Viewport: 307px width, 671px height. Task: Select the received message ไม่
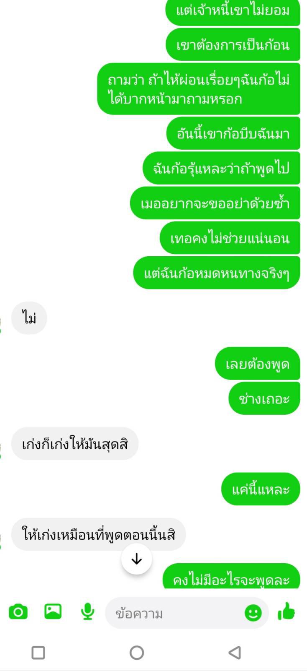(x=29, y=318)
